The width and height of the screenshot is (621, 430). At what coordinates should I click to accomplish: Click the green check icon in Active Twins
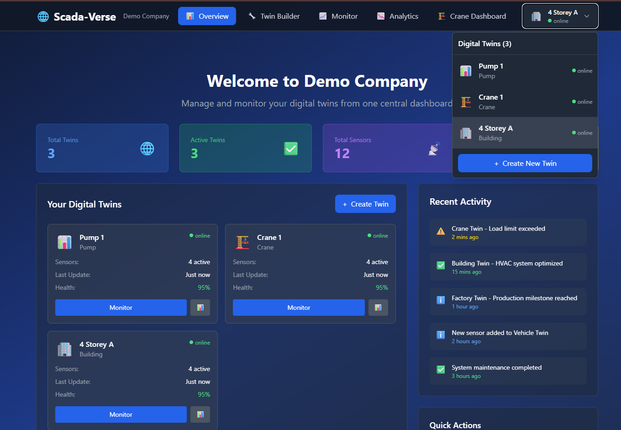291,149
